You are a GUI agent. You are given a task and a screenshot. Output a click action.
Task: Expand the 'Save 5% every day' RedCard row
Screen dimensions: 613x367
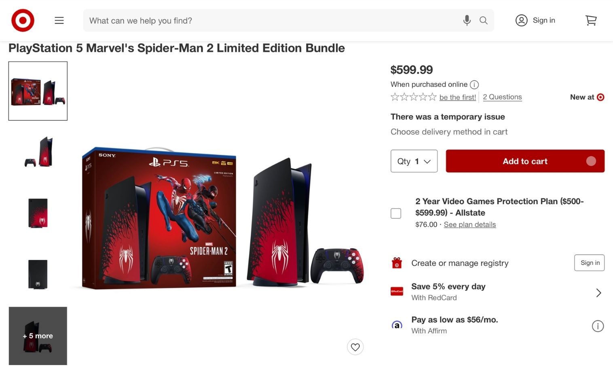[598, 293]
